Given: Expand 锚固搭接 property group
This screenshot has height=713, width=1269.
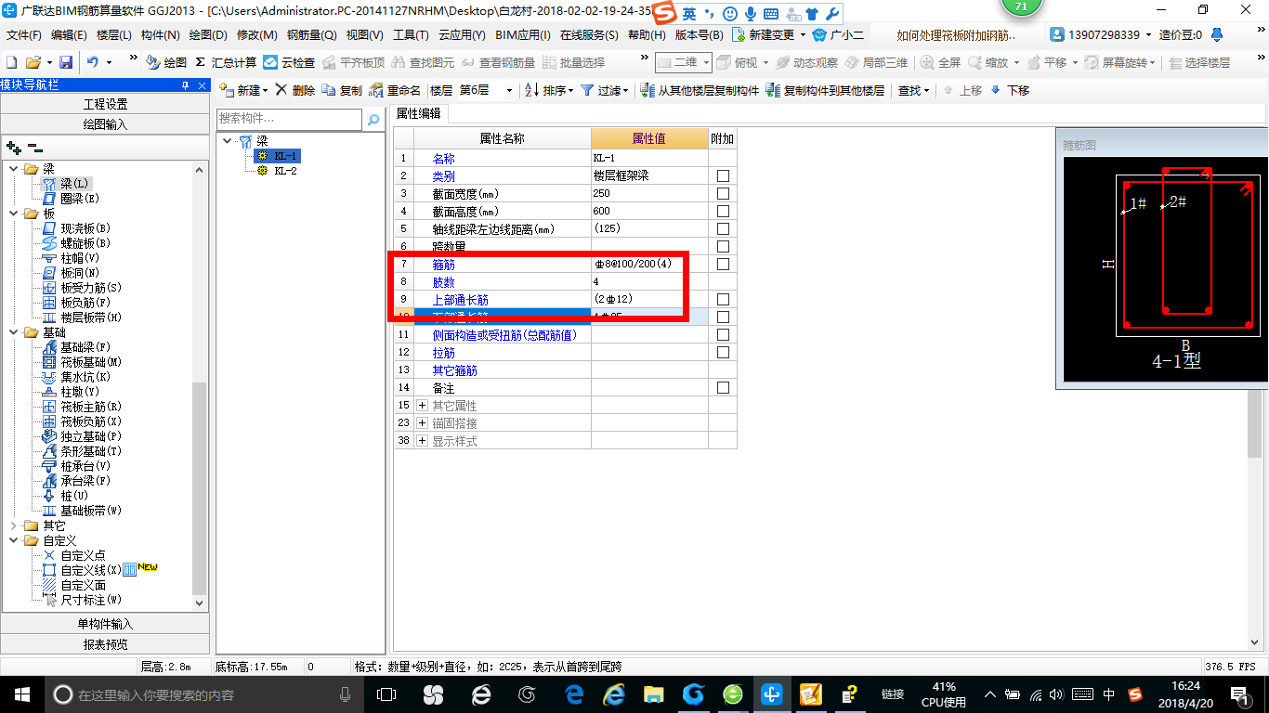Looking at the screenshot, I should (x=423, y=423).
